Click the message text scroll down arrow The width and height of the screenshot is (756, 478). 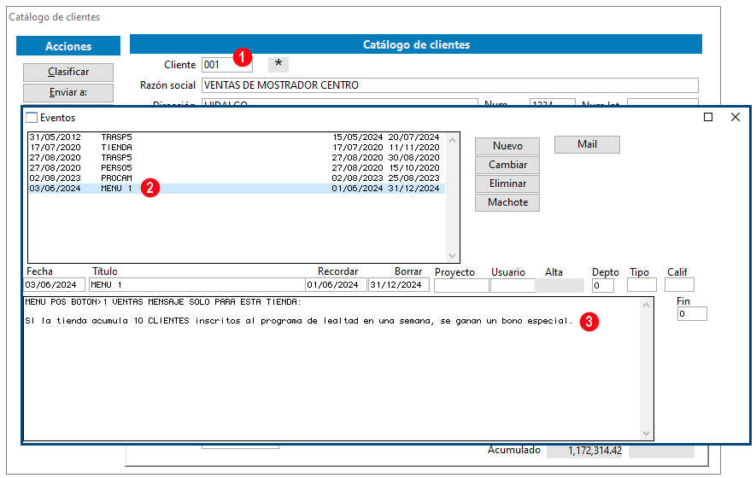(646, 434)
